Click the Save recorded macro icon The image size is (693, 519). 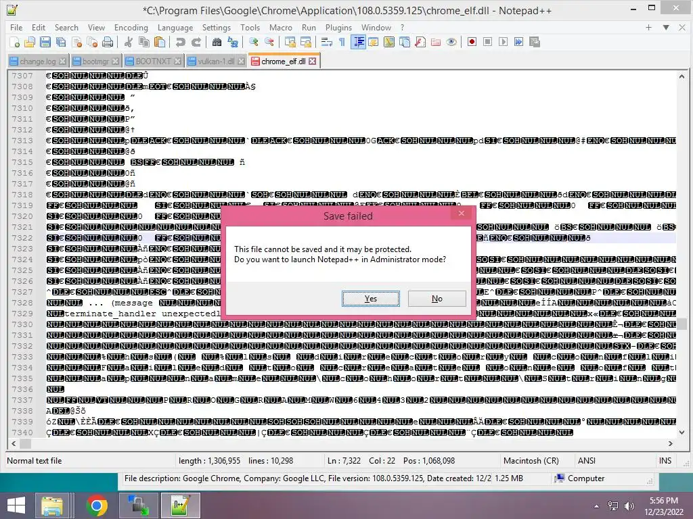tap(535, 42)
